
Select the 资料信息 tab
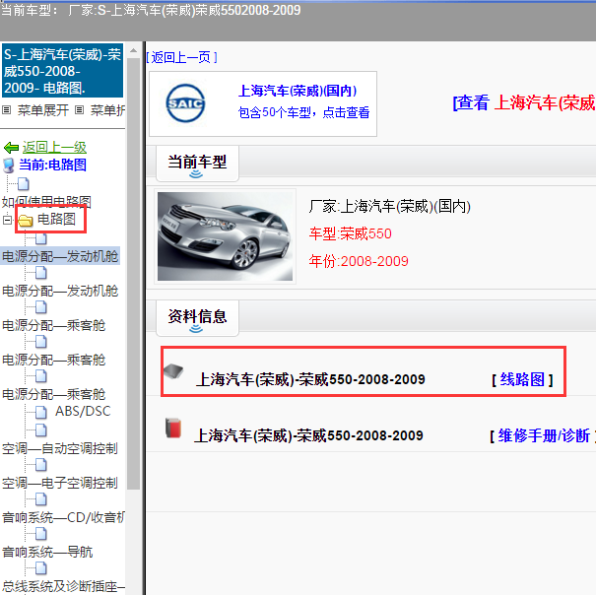coord(197,318)
